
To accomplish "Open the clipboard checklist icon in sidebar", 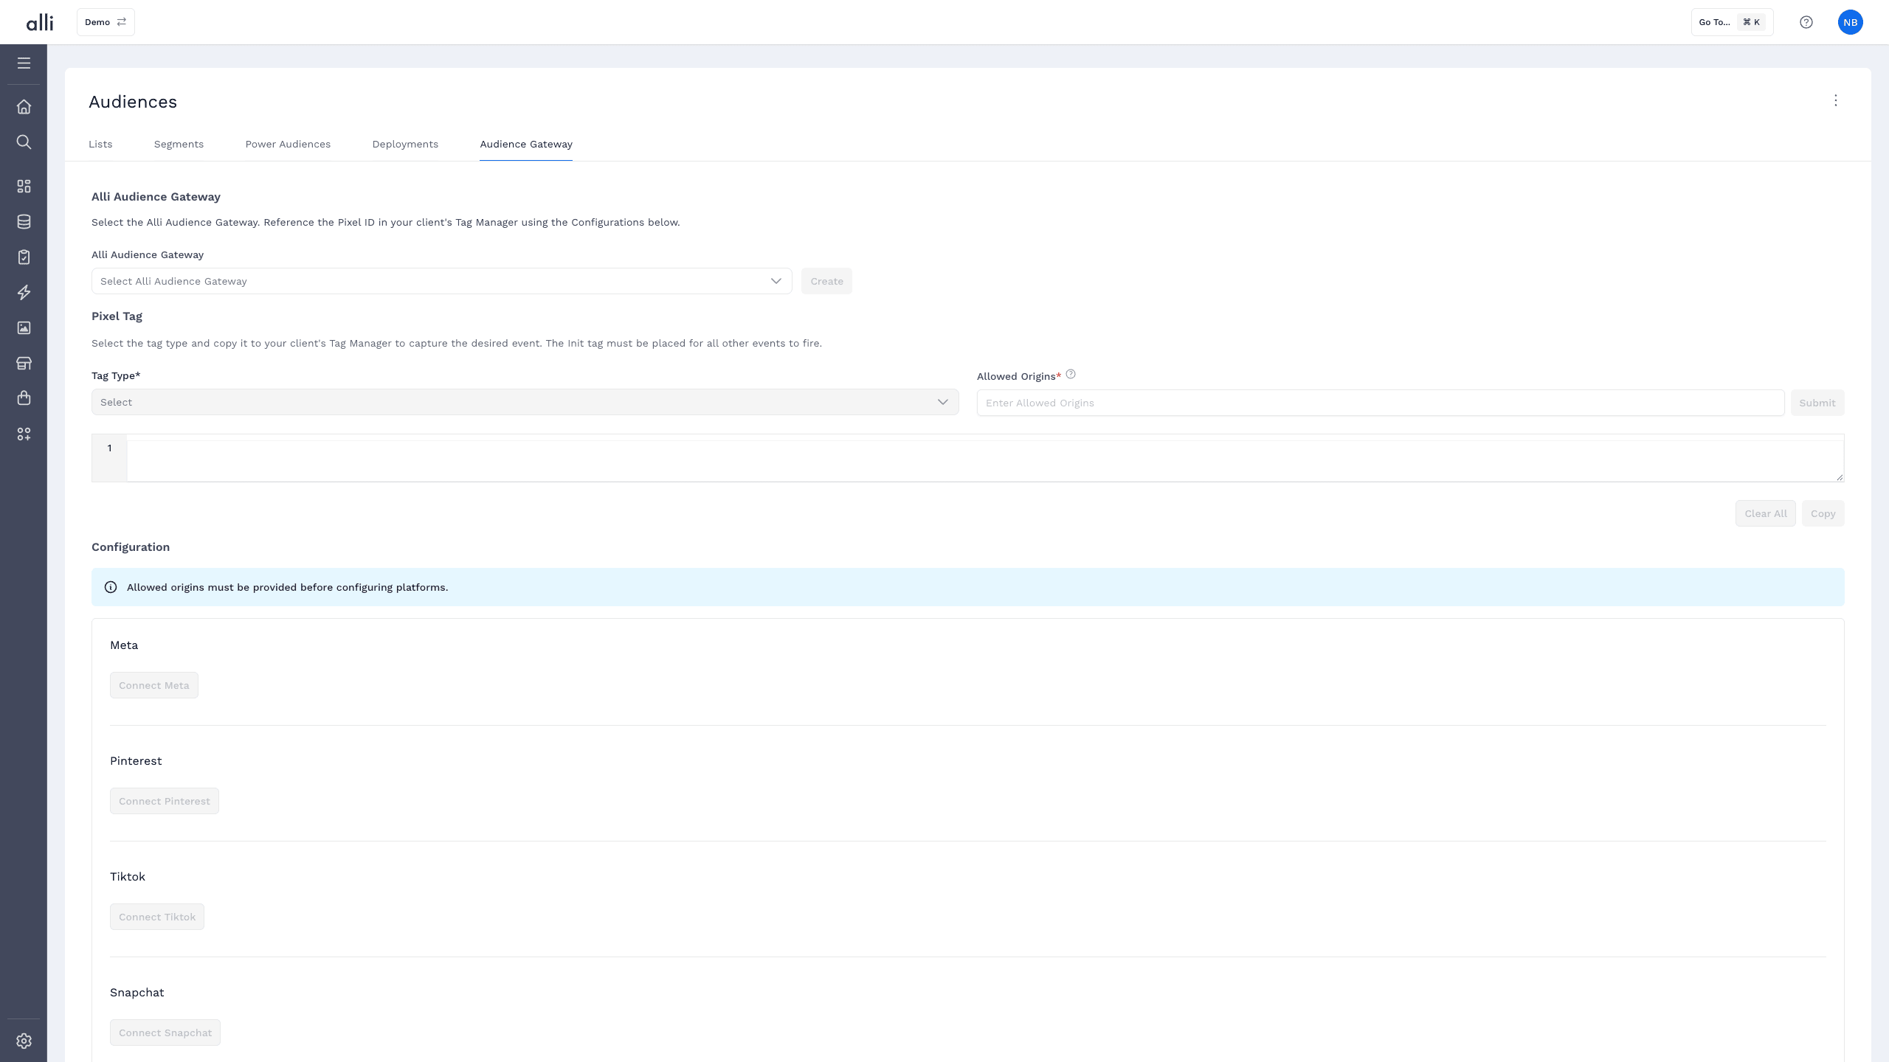I will click(x=24, y=257).
